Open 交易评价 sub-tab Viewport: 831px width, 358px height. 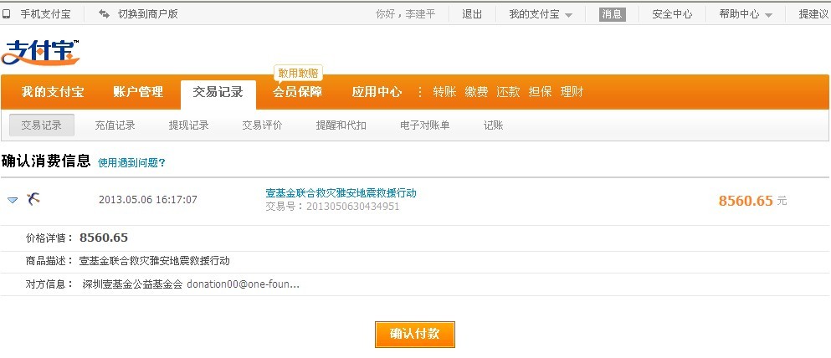(x=262, y=125)
